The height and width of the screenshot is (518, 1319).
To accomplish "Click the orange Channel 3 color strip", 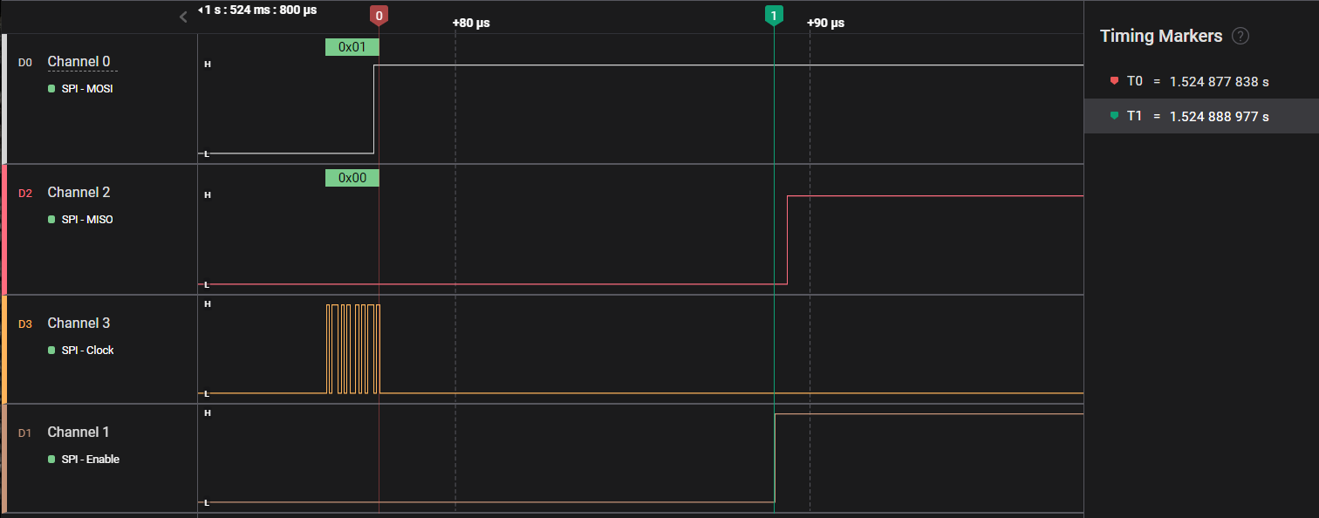I will point(3,350).
